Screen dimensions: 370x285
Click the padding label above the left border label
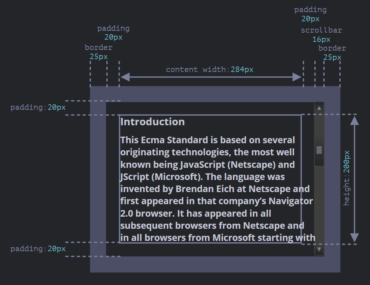pos(113,28)
